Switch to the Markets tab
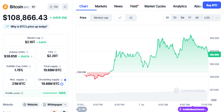Viewport: 221px width, 112px height. (x=101, y=6)
